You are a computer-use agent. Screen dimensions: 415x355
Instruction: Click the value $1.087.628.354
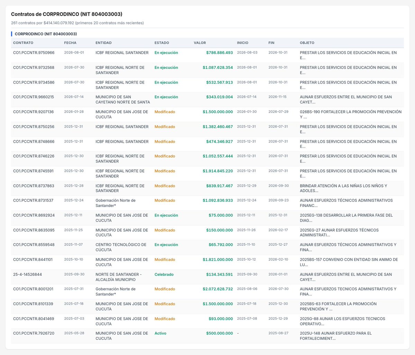click(x=218, y=67)
